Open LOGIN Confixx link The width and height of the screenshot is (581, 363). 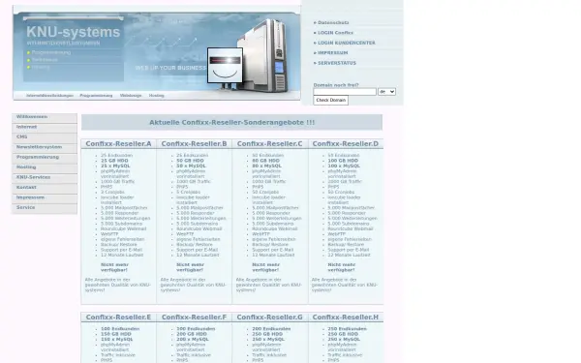[335, 33]
